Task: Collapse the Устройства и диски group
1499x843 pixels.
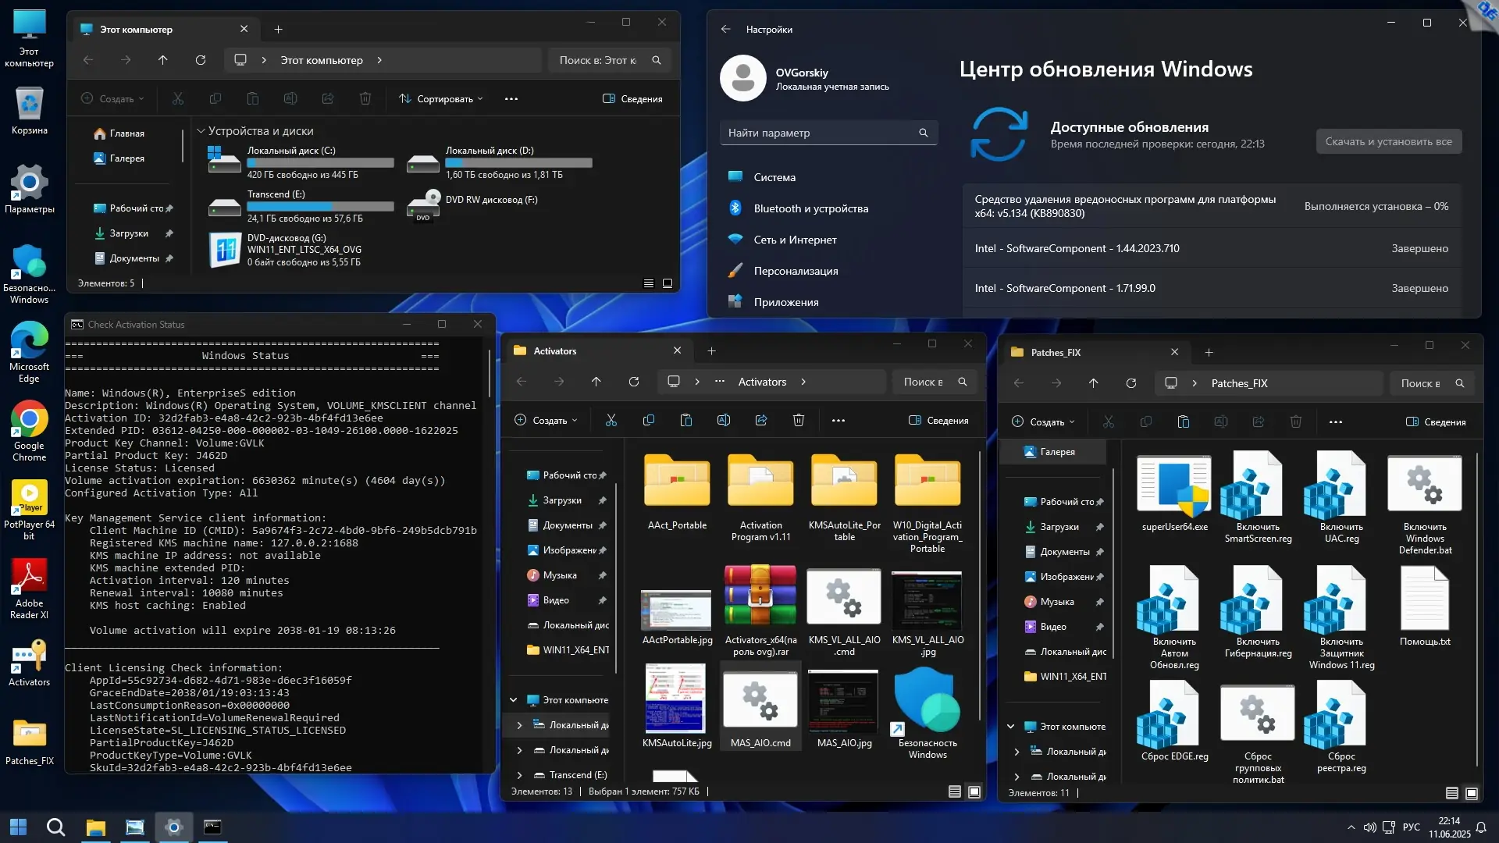Action: (201, 131)
